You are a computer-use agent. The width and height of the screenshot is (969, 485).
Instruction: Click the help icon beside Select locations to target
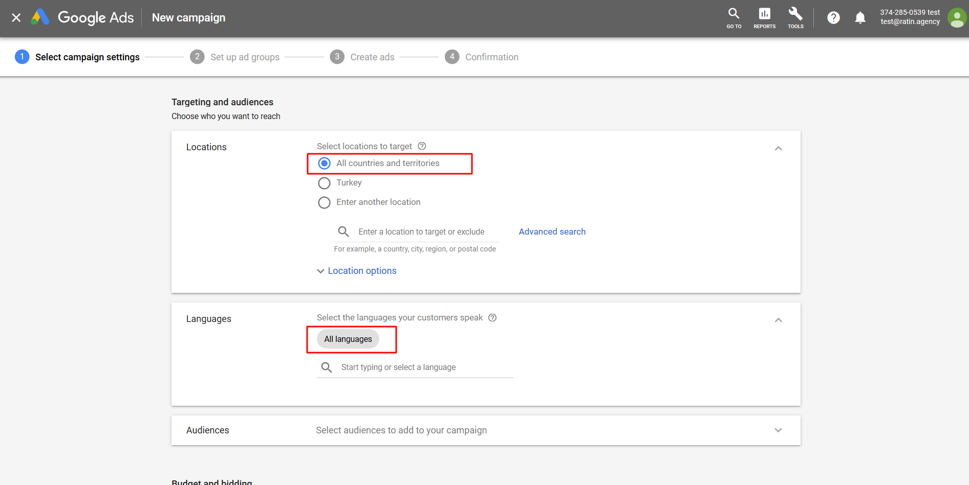tap(422, 146)
